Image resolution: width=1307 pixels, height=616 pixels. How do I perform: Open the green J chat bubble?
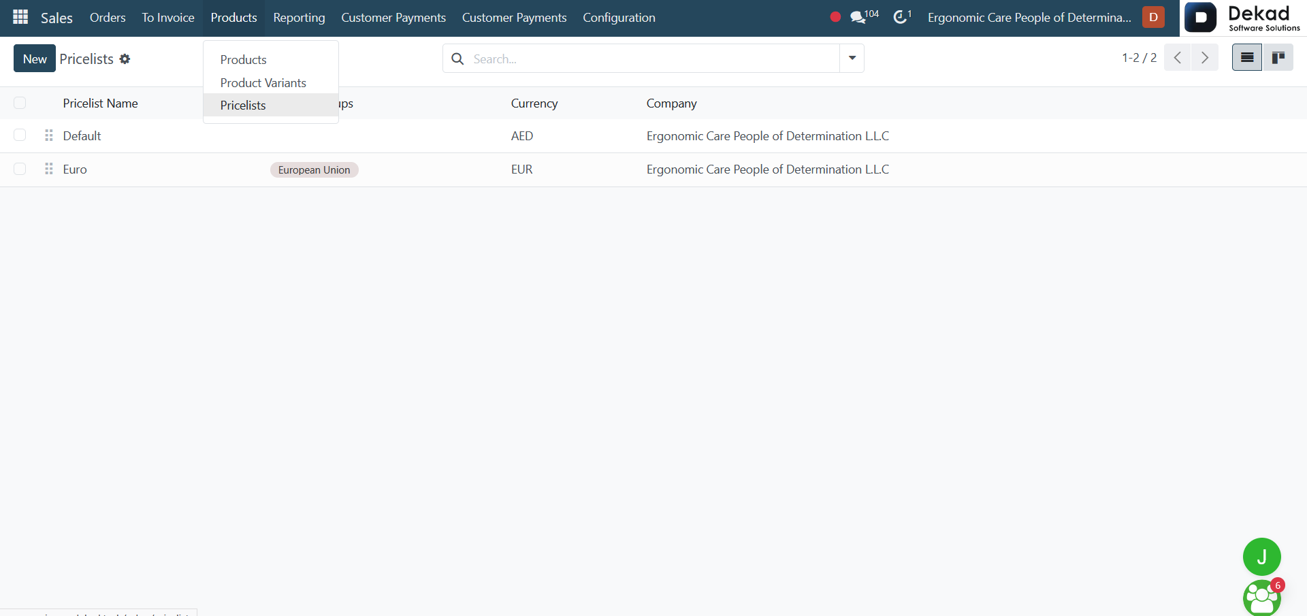[x=1261, y=557]
